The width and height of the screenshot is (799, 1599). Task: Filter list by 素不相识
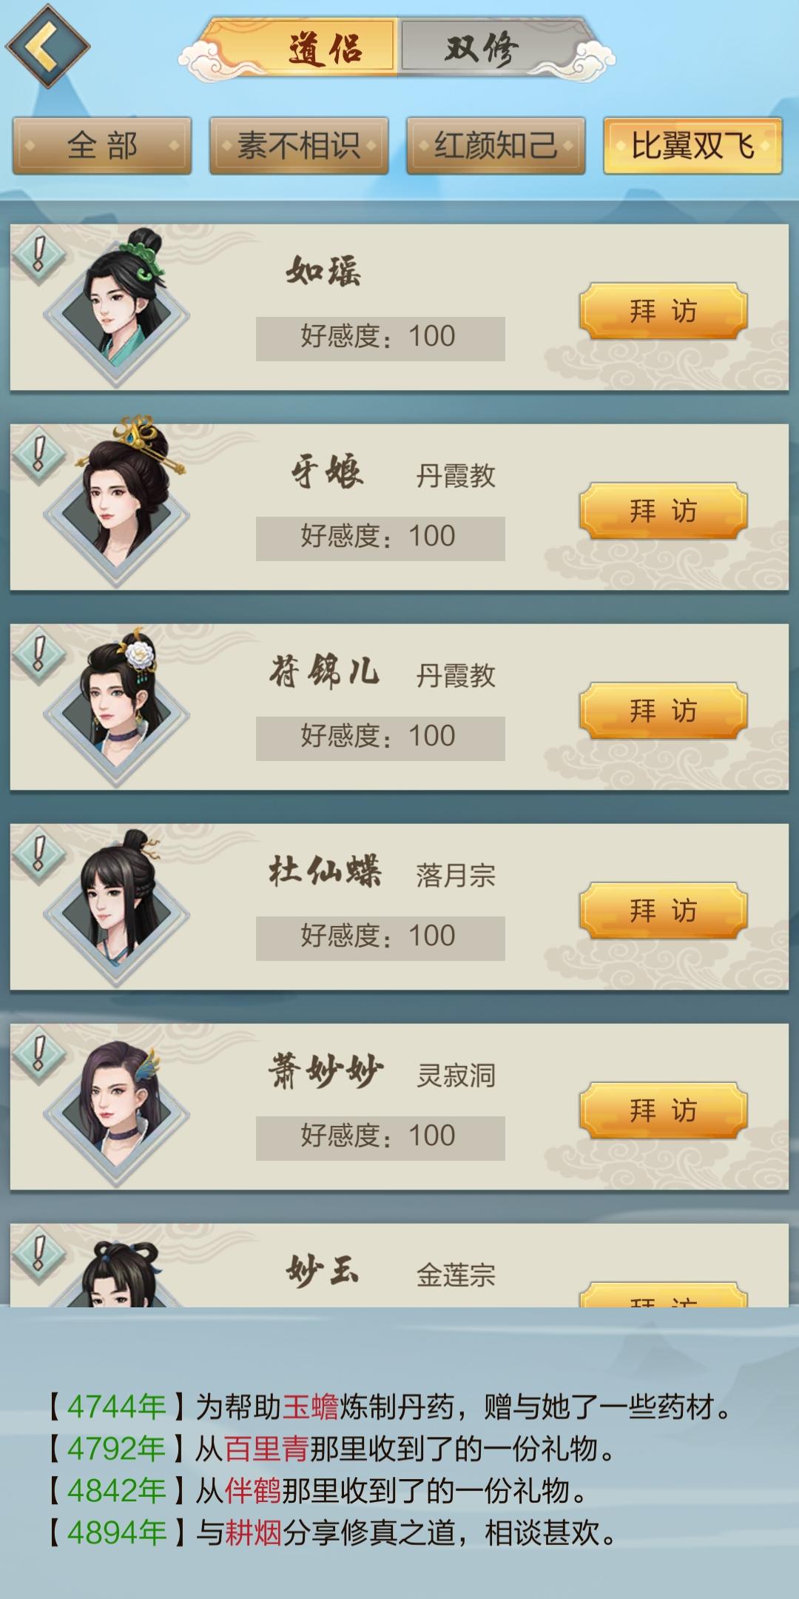(299, 146)
